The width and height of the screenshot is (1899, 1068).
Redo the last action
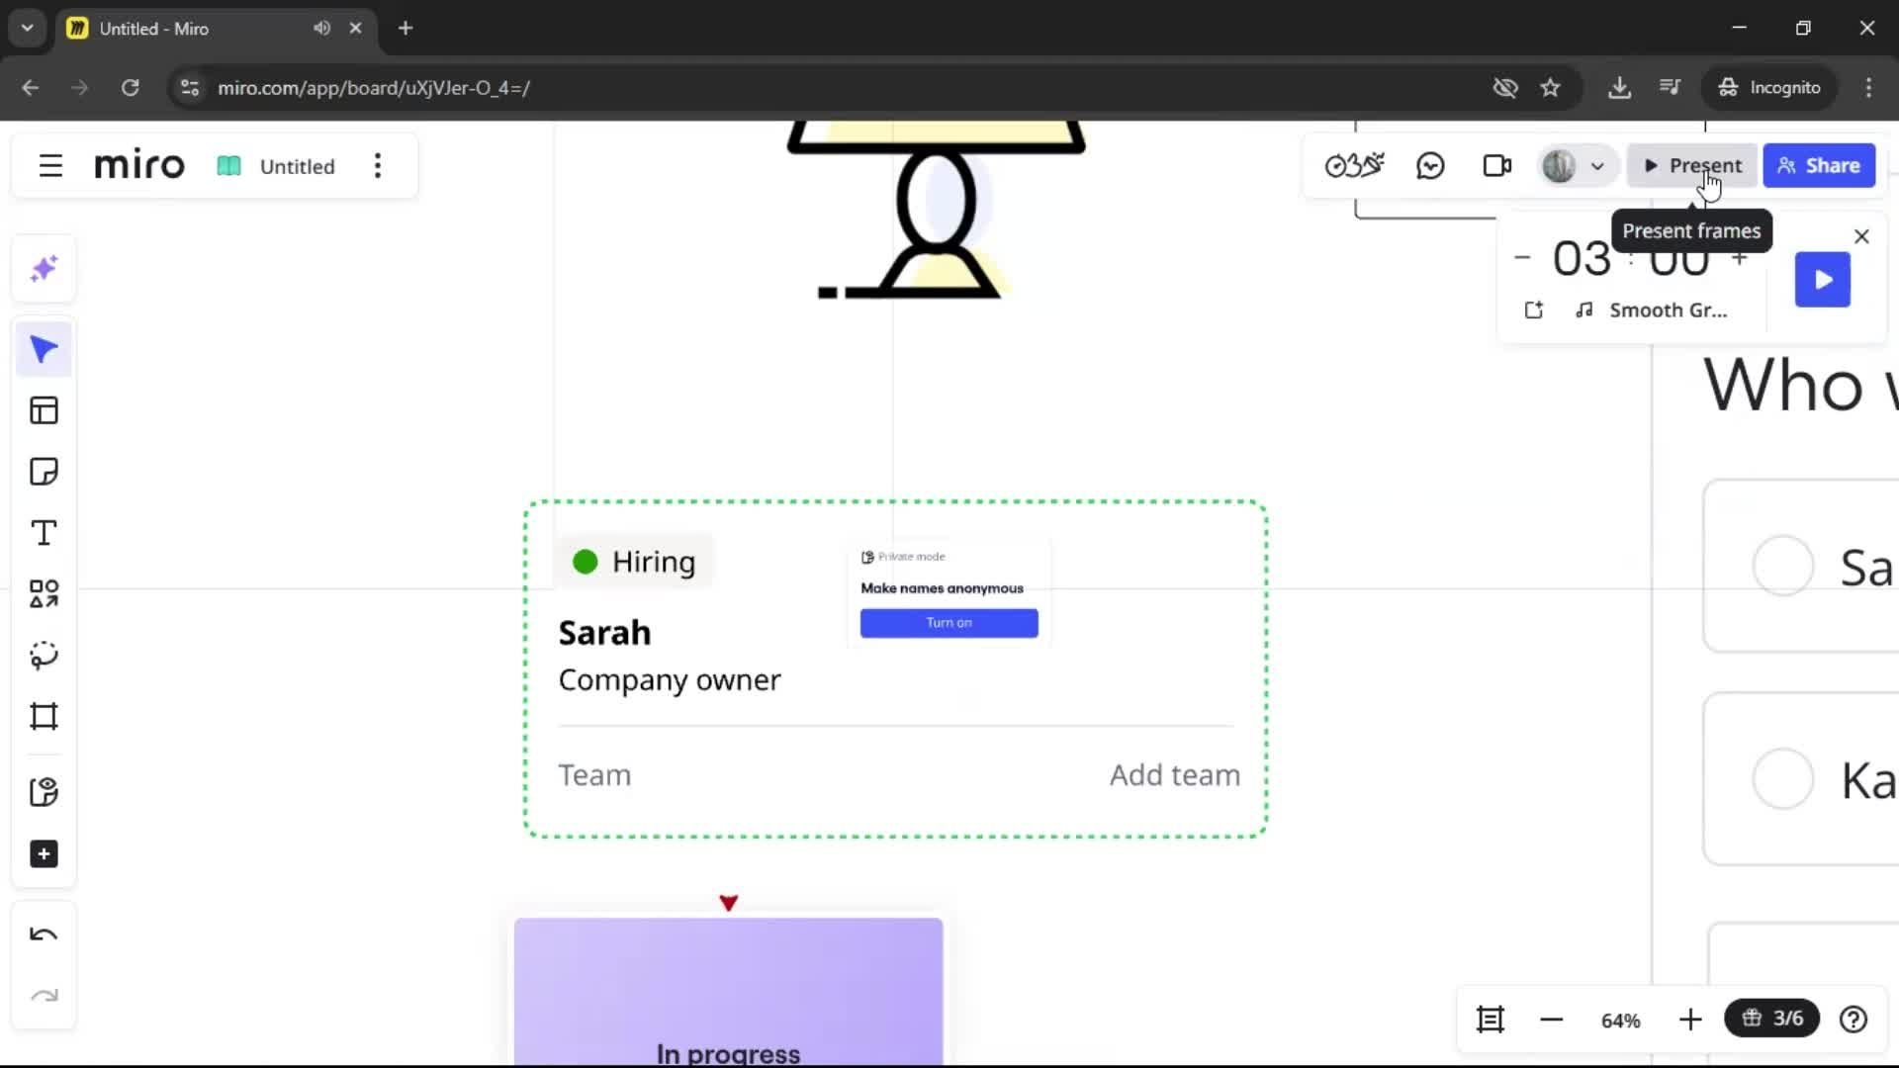44,996
